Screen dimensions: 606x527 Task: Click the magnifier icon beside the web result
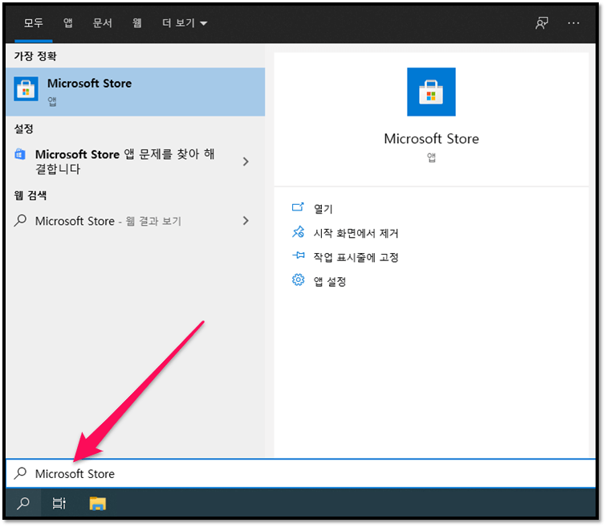(21, 221)
